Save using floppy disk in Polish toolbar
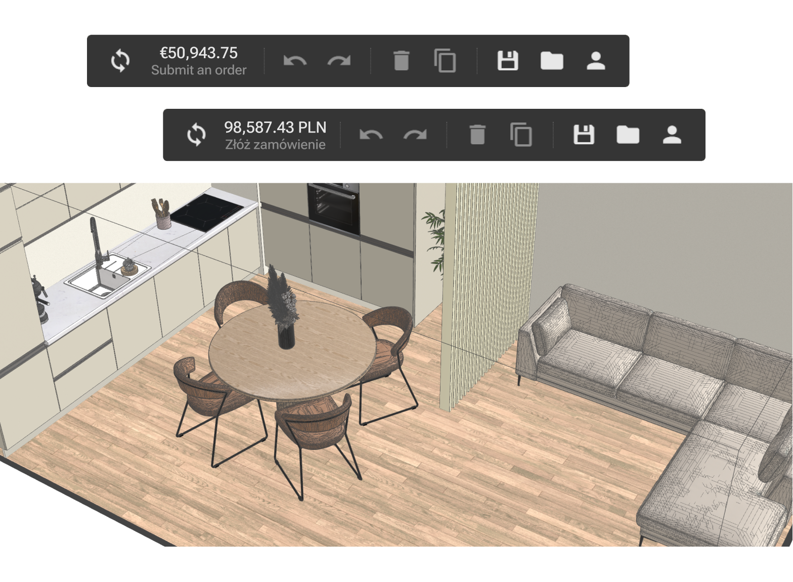 click(584, 135)
